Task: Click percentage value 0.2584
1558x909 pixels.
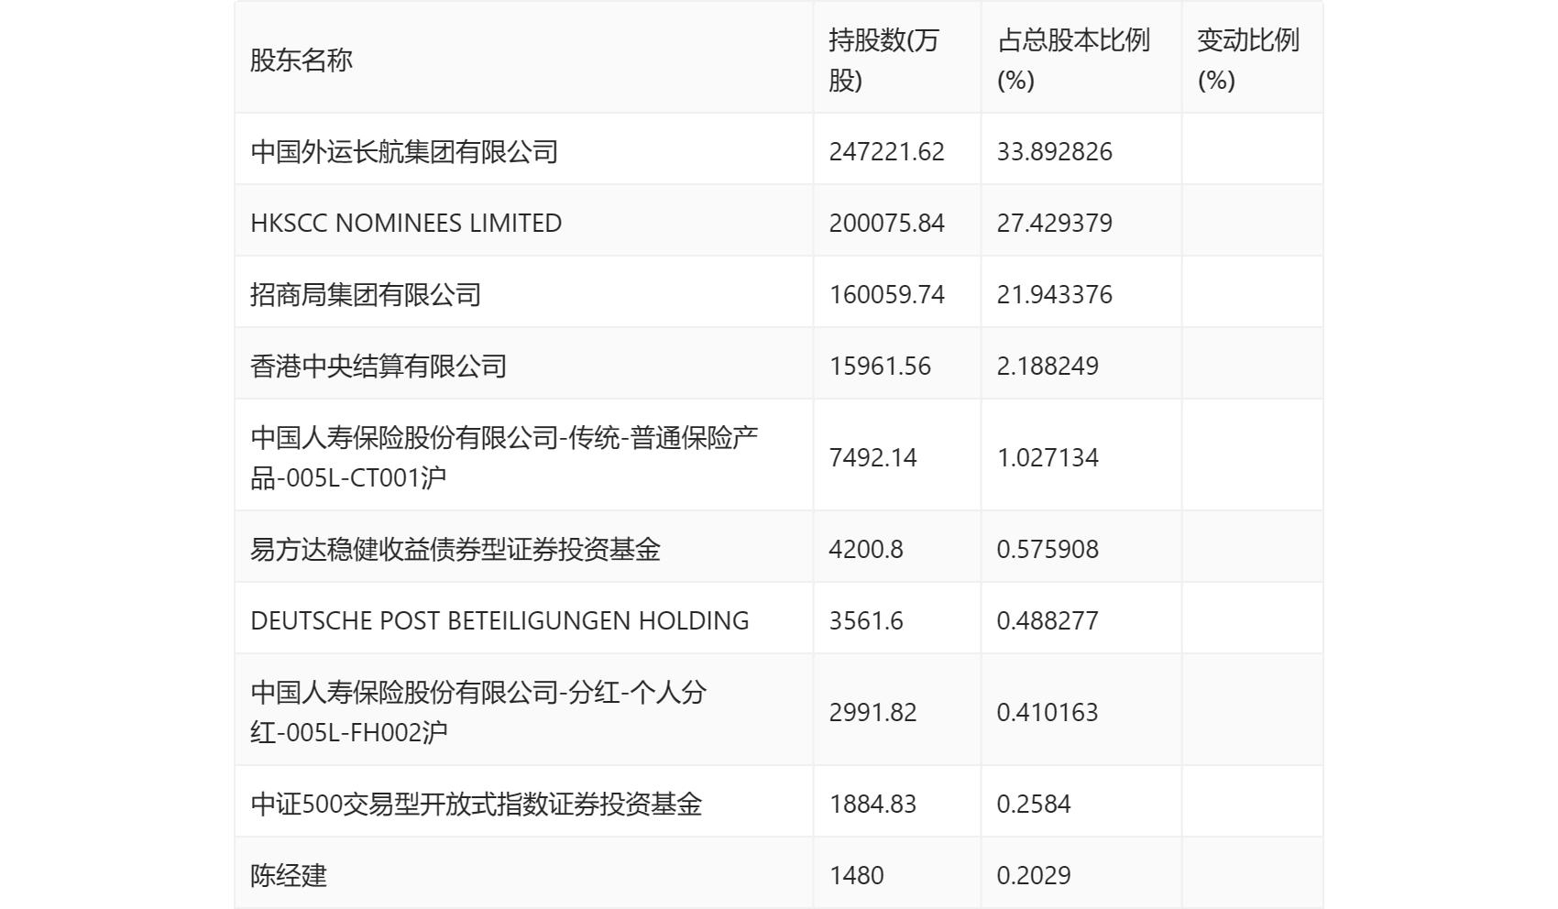Action: pos(1034,804)
